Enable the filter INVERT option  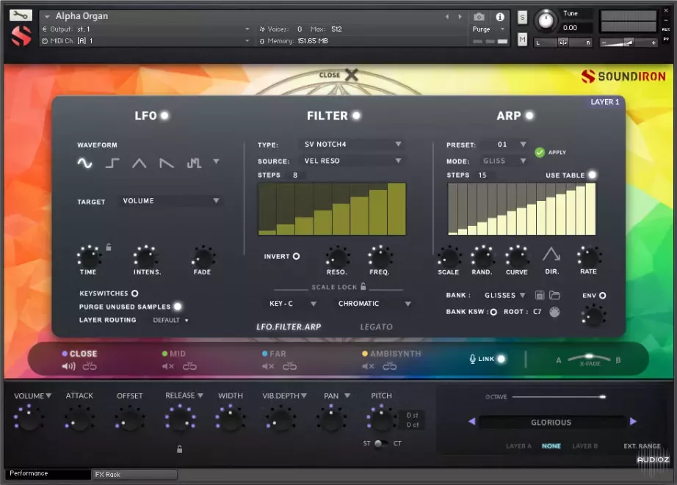[x=296, y=256]
